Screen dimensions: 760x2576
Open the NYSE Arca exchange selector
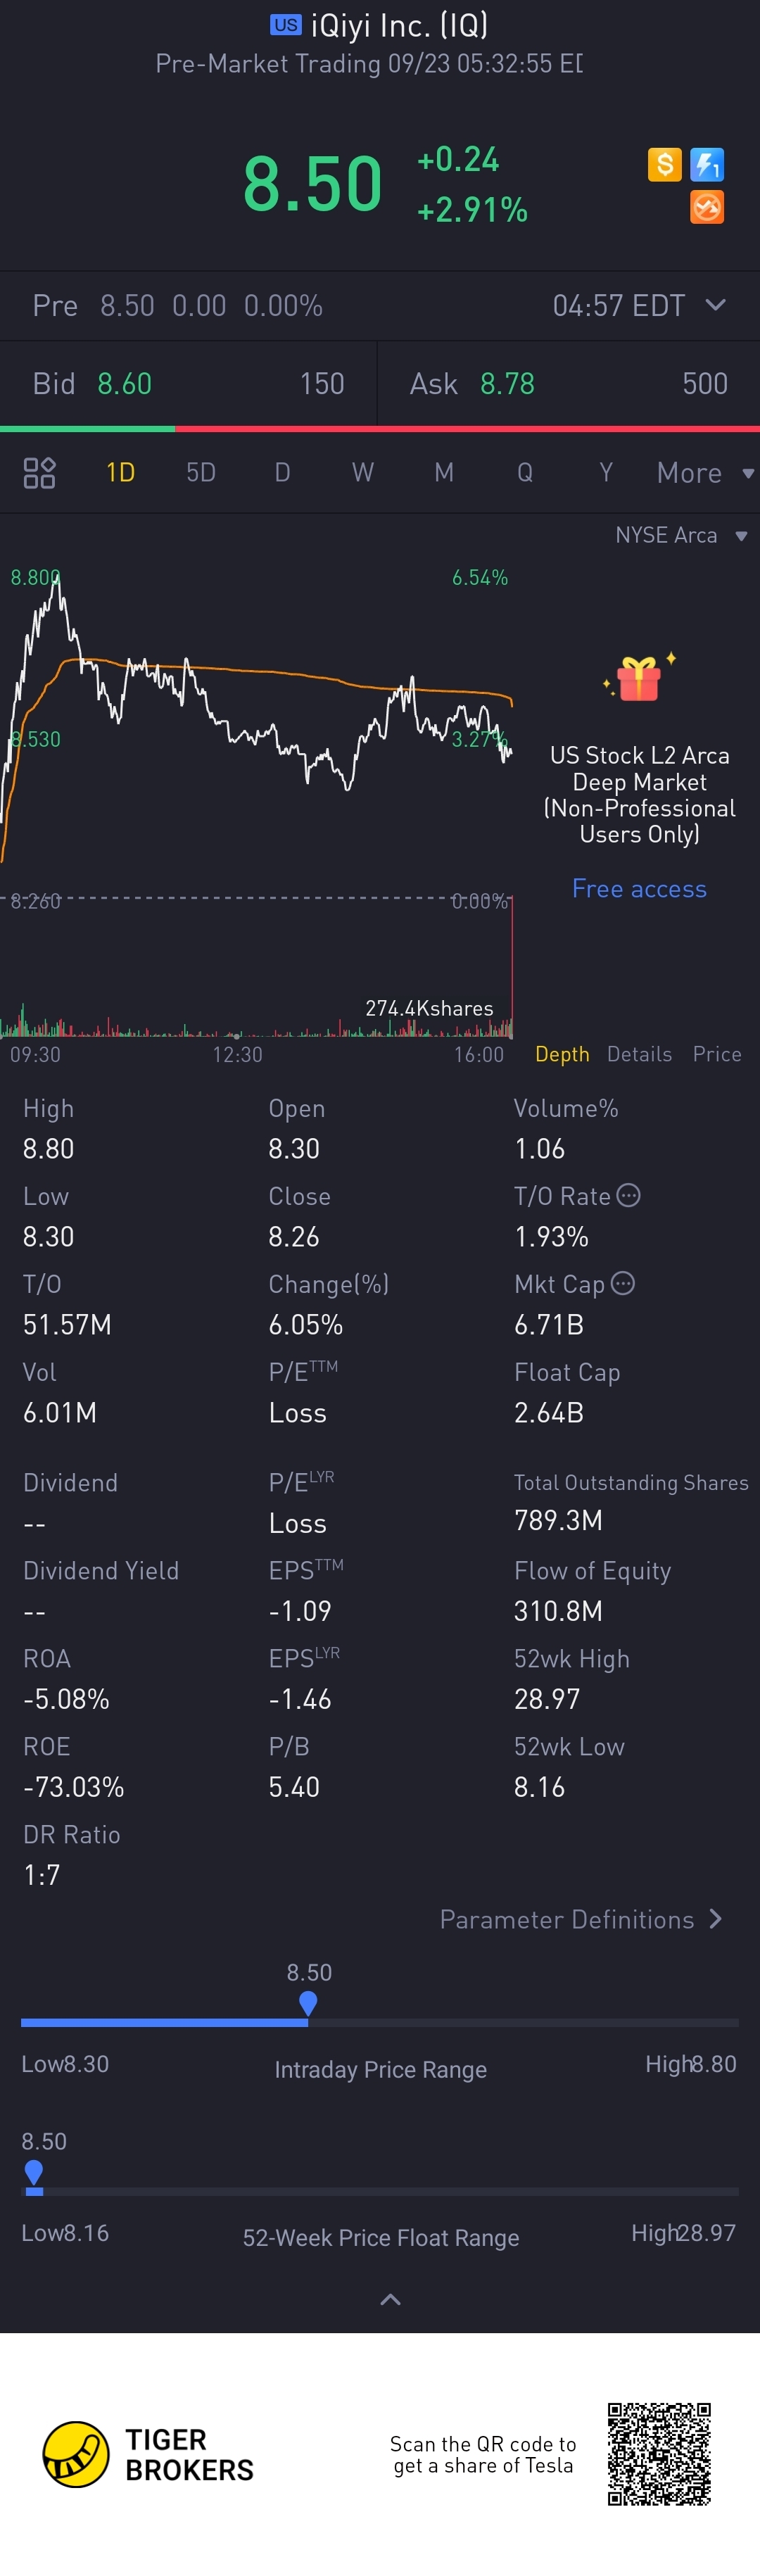pyautogui.click(x=680, y=535)
